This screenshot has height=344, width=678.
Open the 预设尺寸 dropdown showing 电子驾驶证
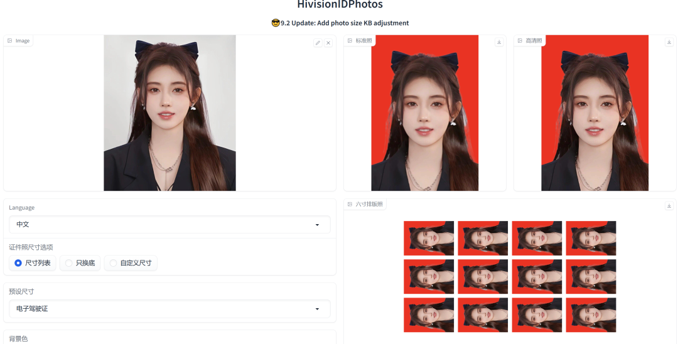[169, 309]
